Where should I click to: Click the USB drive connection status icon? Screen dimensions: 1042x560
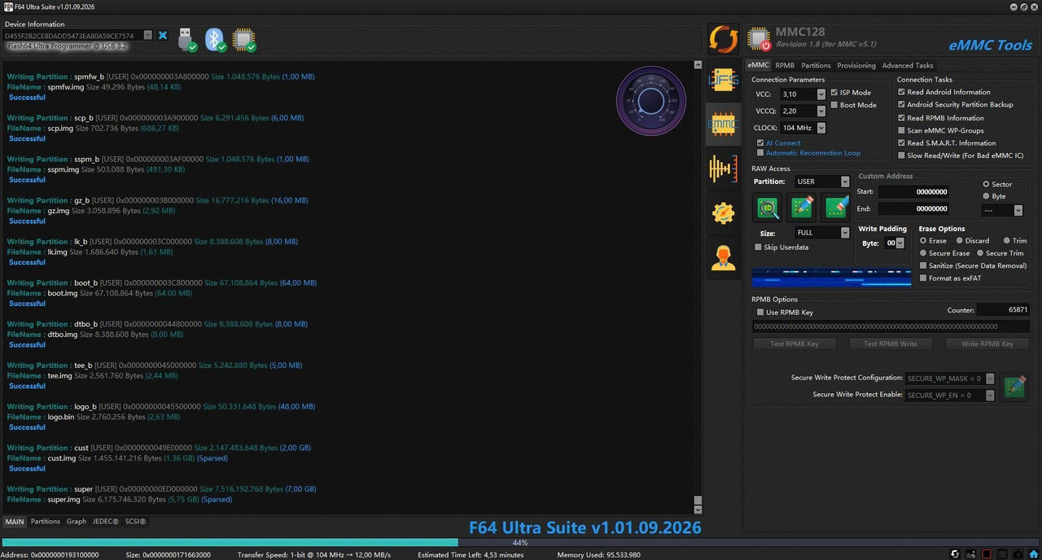coord(186,39)
